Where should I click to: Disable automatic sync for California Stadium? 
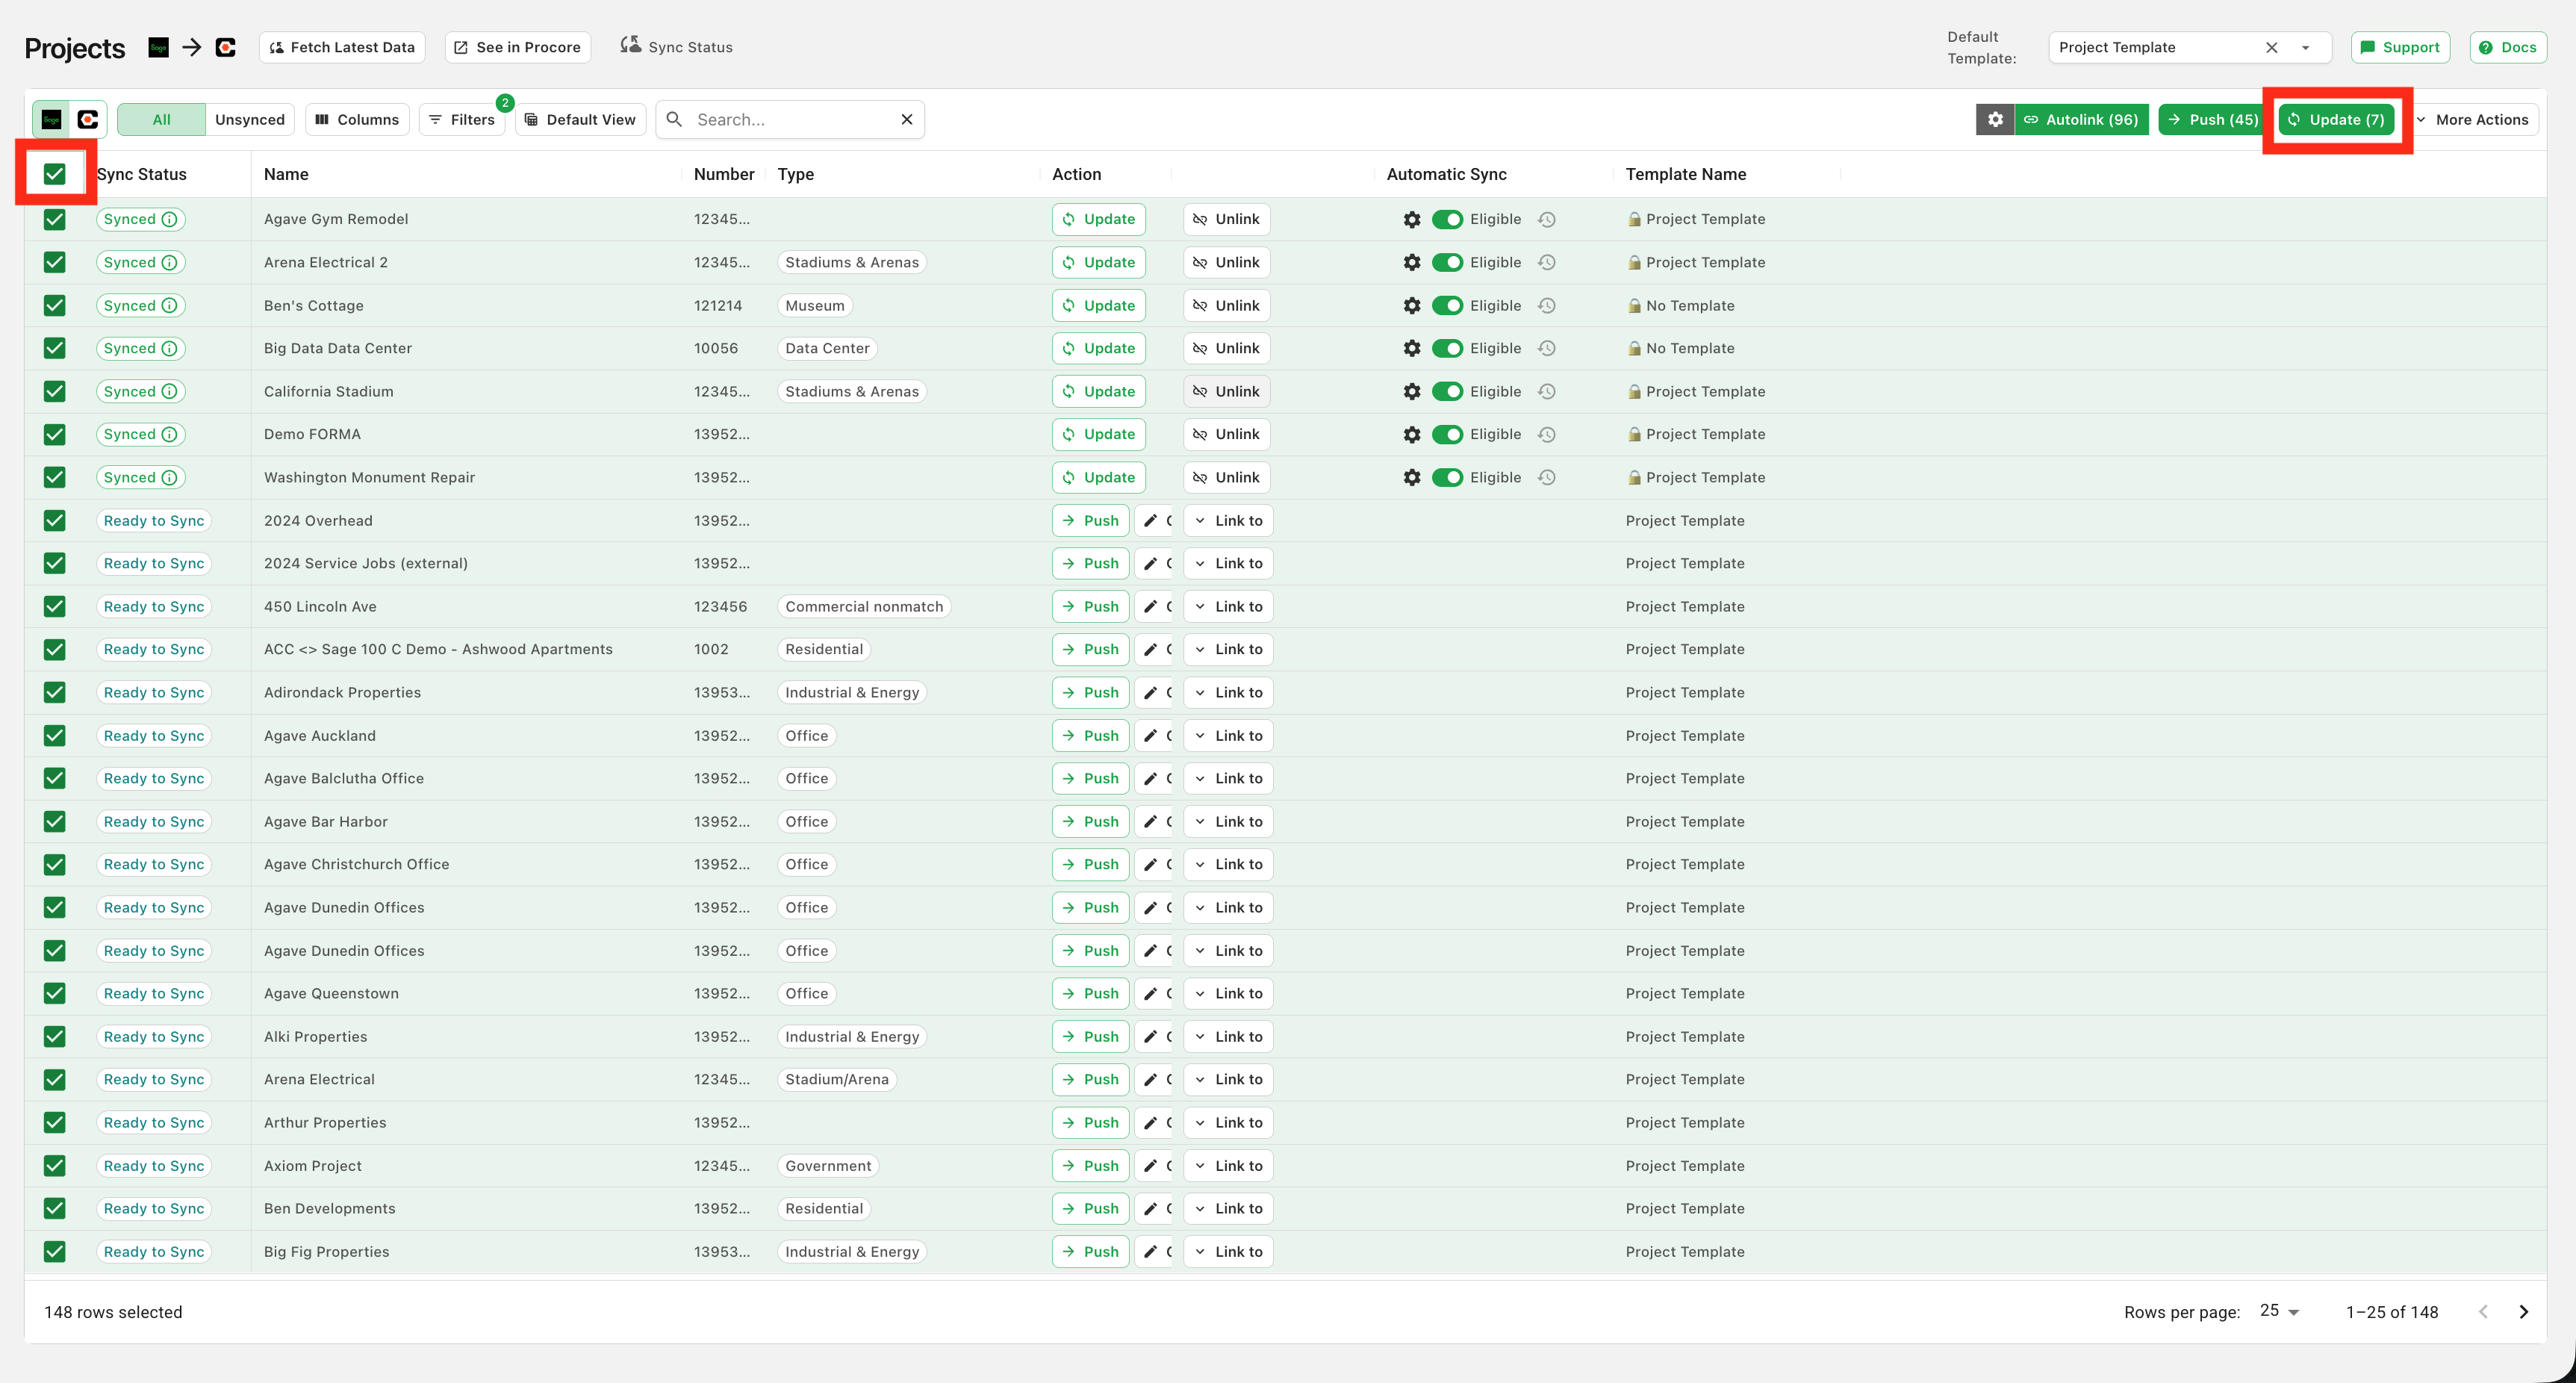coord(1447,392)
